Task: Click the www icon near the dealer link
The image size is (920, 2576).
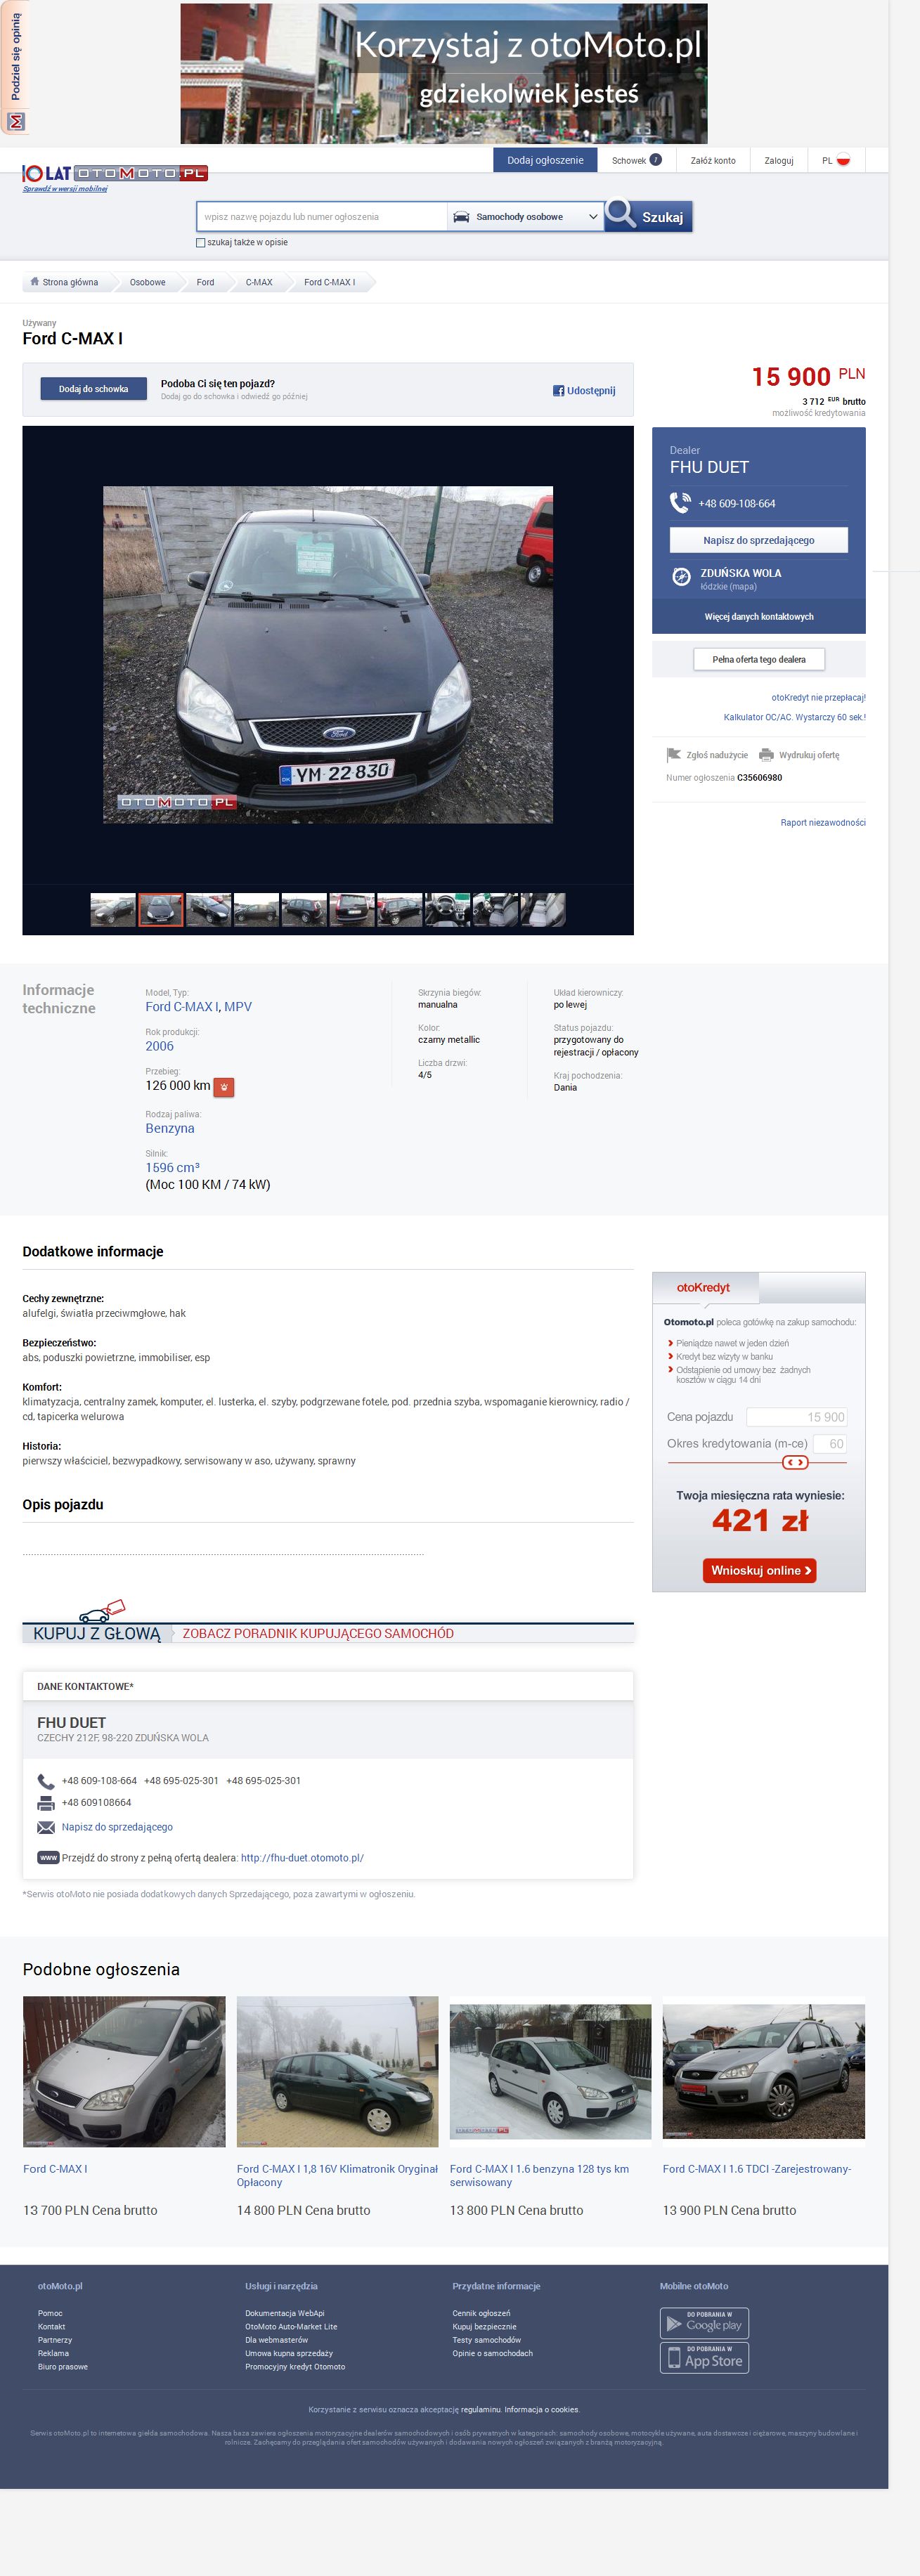Action: pos(48,1858)
